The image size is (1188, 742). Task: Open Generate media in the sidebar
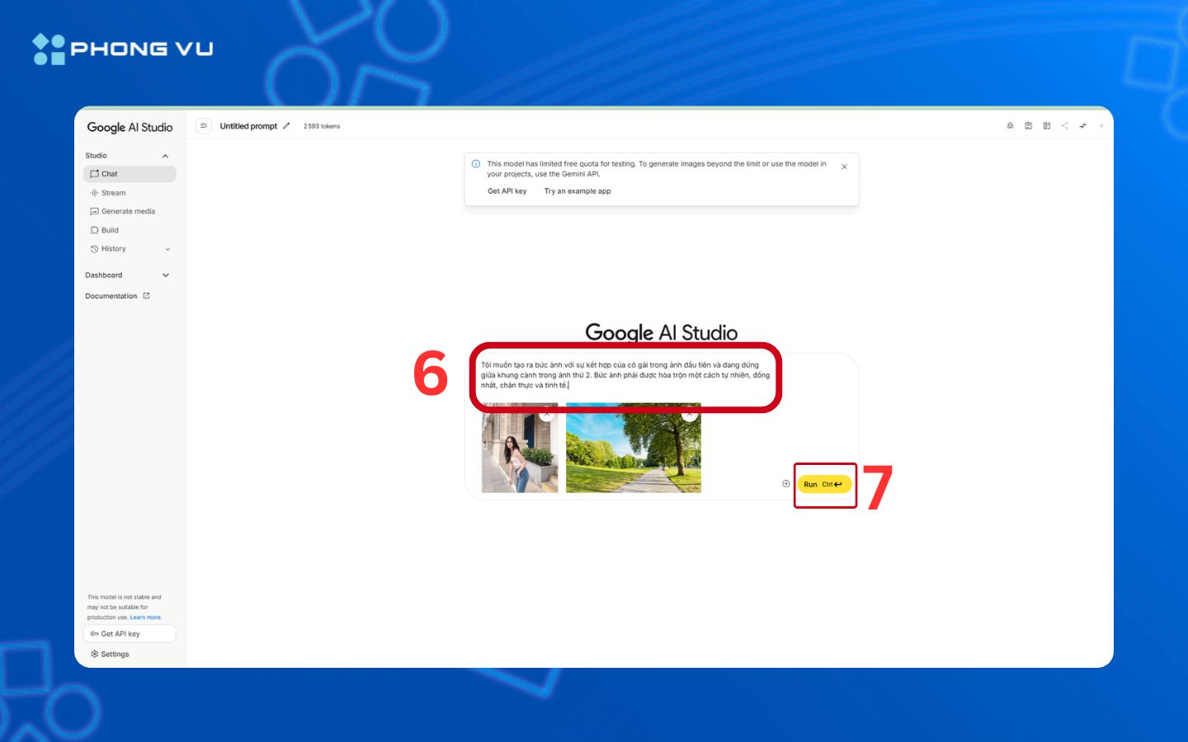tap(128, 212)
